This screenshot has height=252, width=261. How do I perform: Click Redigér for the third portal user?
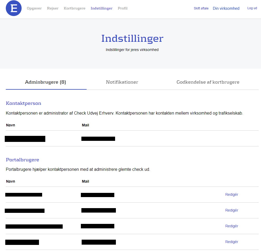[232, 226]
